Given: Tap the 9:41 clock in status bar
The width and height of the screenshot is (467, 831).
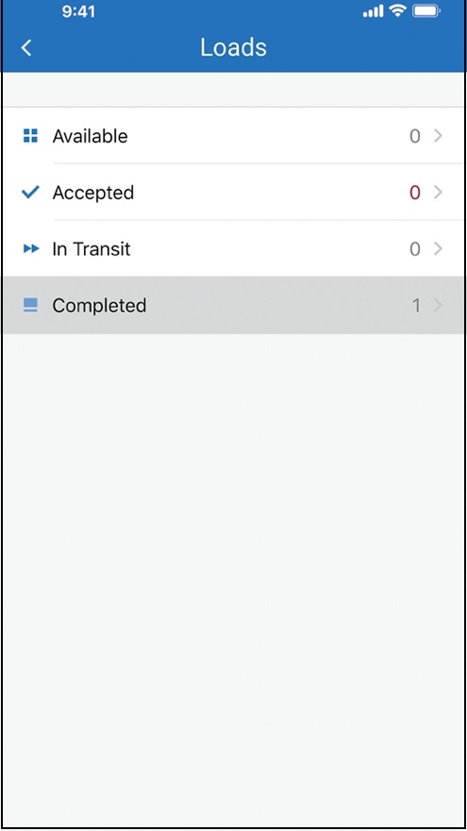Looking at the screenshot, I should (x=78, y=11).
